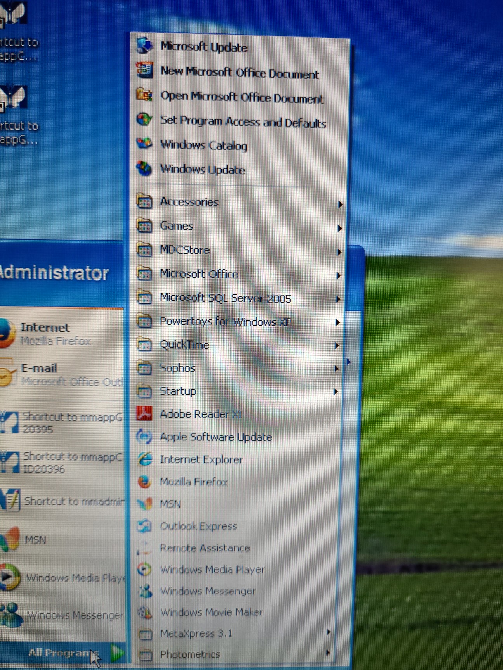Open Internet Explorer icon in programs list
This screenshot has width=503, height=670.
point(145,459)
